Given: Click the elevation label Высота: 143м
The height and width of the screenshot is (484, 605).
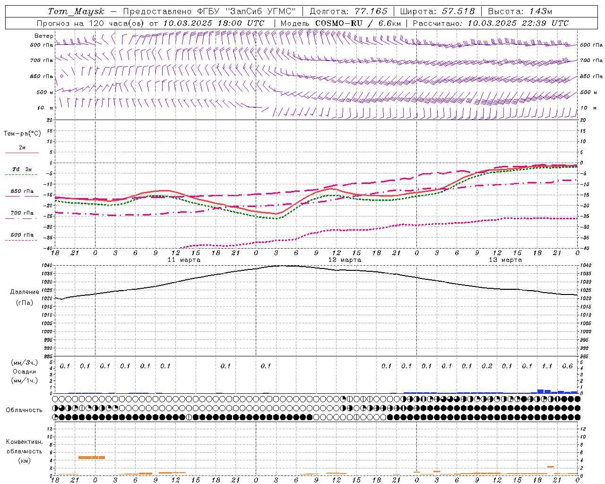Looking at the screenshot, I should [520, 11].
